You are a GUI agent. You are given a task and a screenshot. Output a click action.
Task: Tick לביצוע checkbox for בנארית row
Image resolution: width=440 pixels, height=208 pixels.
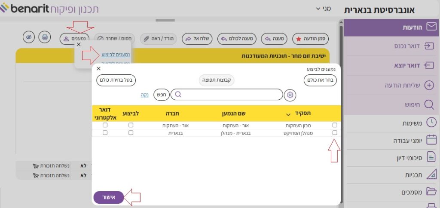click(x=131, y=133)
